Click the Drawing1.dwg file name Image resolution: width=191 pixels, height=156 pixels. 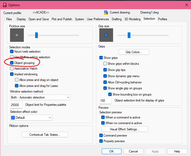[x=149, y=12]
